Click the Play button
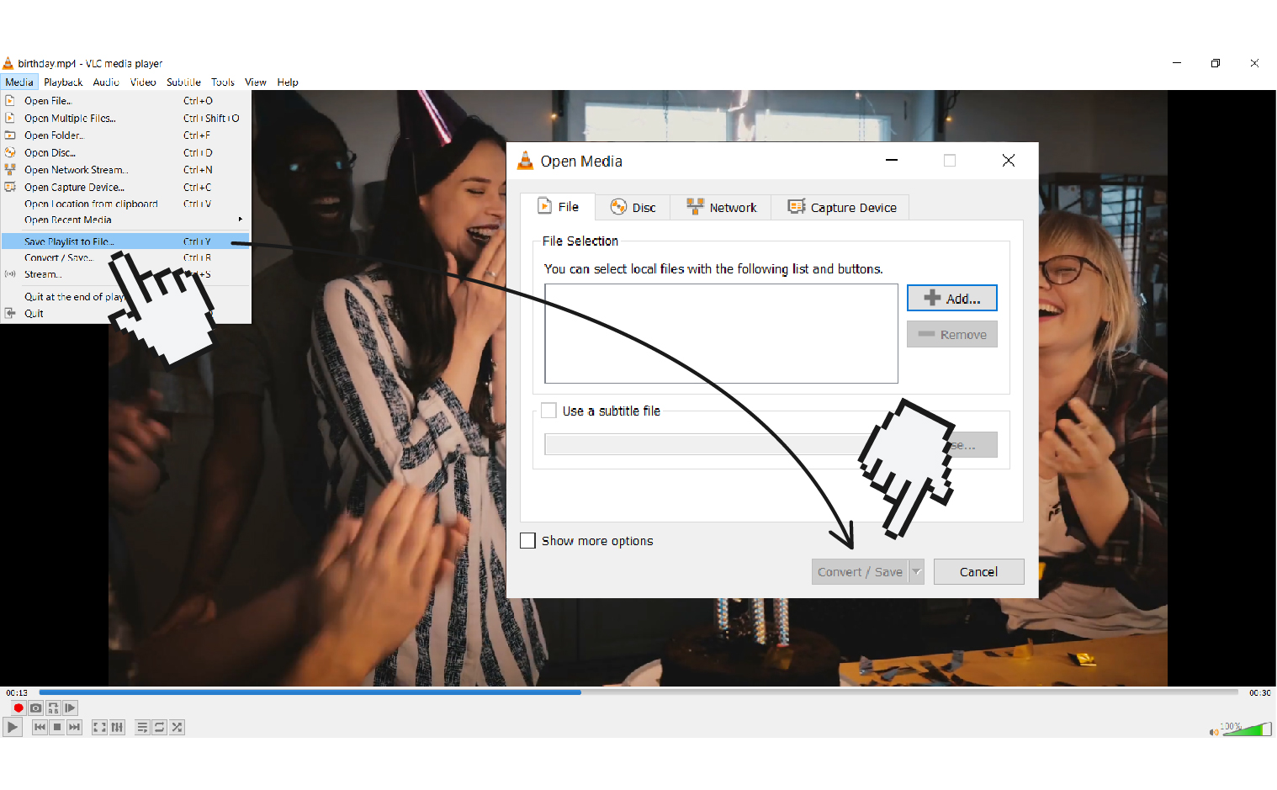1277x790 pixels. [x=13, y=727]
